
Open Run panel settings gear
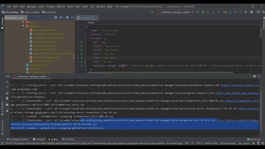(x=254, y=76)
